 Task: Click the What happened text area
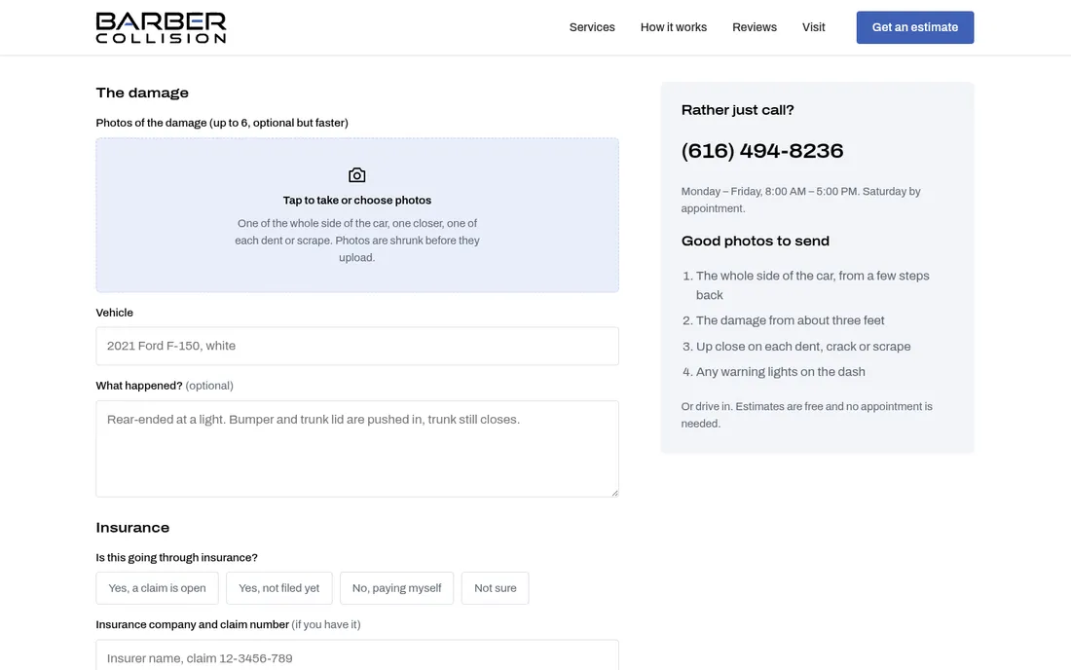pos(357,449)
